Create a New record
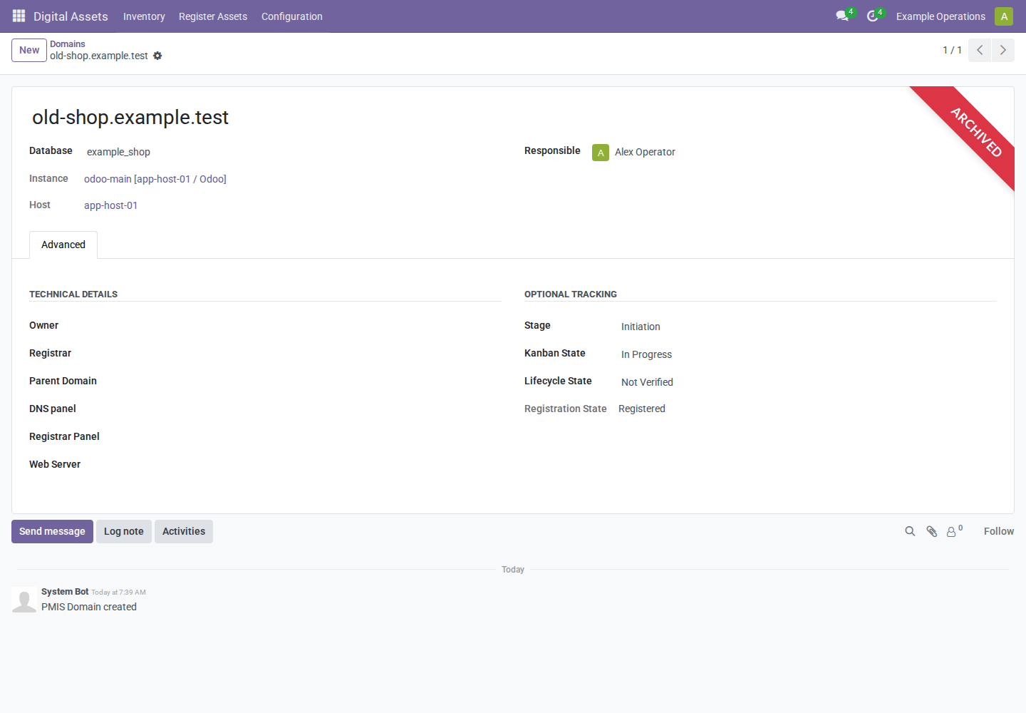Screen dimensions: 1026x713 tap(29, 50)
